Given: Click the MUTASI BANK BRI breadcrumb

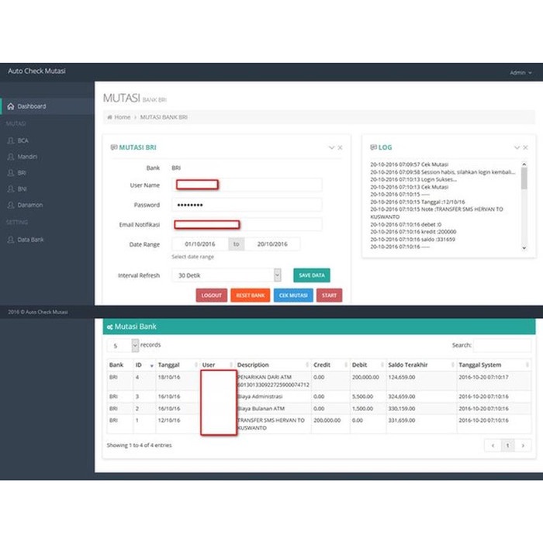Looking at the screenshot, I should pyautogui.click(x=164, y=117).
